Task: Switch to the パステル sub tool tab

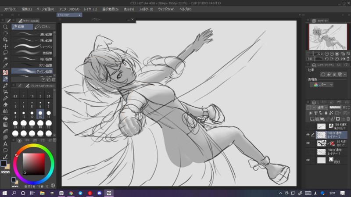Action: [45, 27]
